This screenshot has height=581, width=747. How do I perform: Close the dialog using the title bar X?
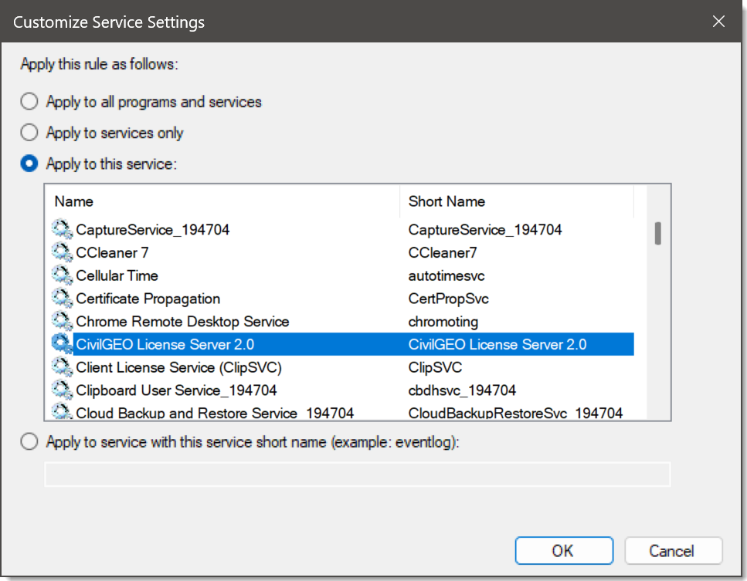718,22
